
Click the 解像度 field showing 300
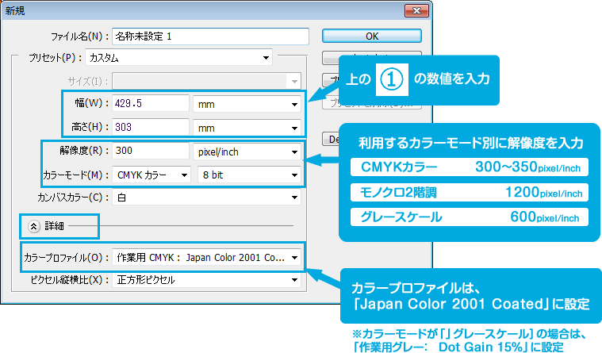(150, 151)
